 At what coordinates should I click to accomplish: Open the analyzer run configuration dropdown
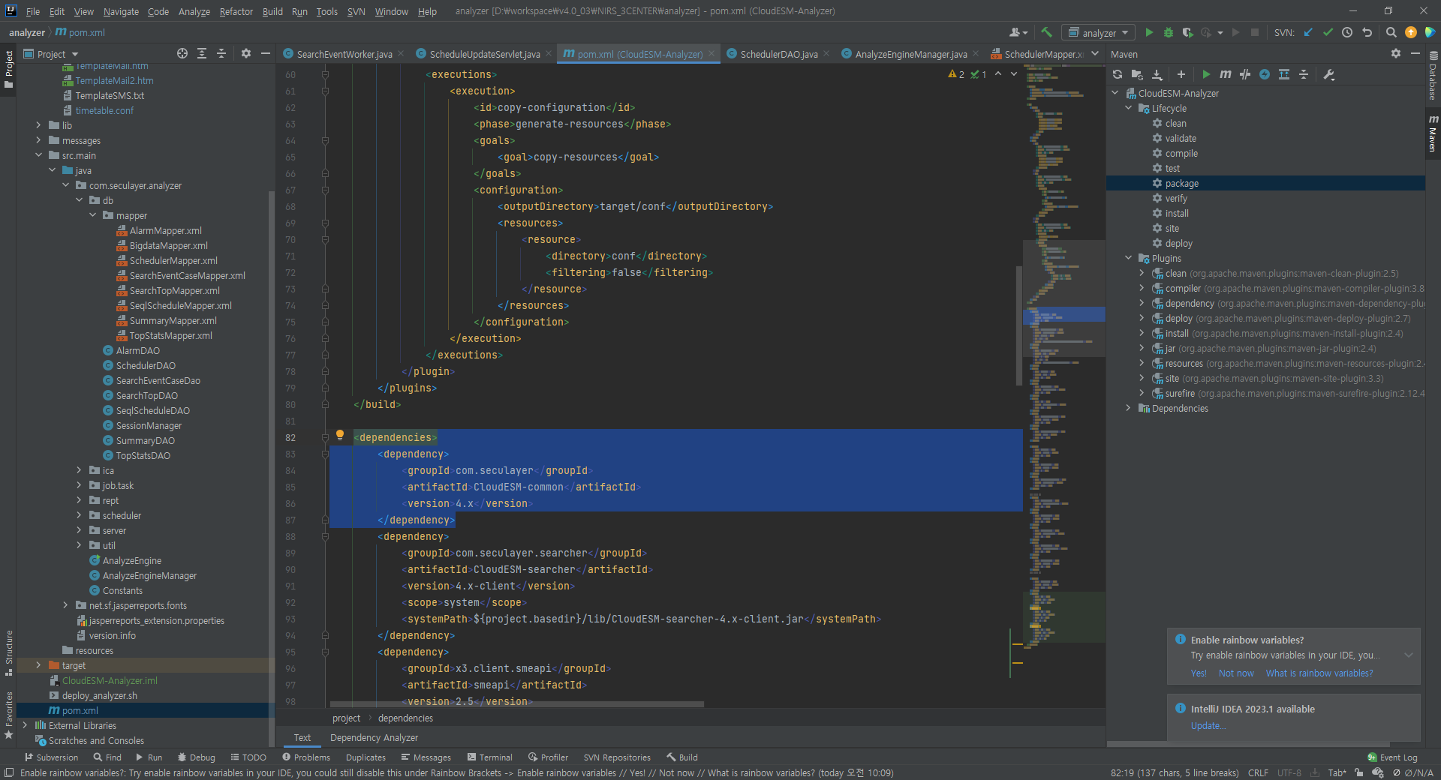[x=1098, y=32]
